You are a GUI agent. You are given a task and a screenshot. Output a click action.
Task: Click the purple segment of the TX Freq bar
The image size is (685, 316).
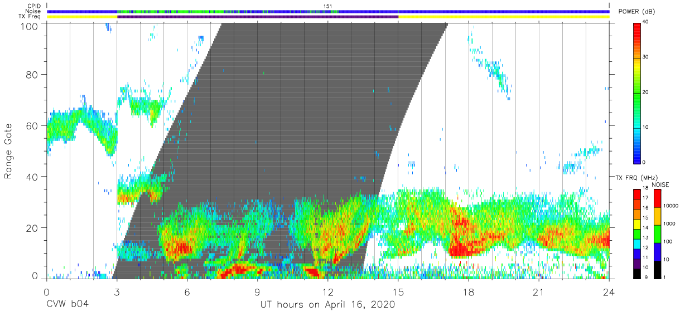click(258, 17)
